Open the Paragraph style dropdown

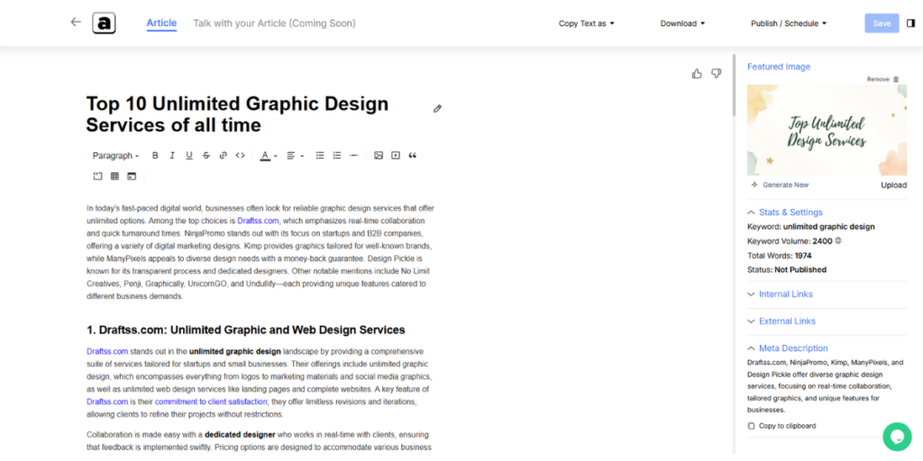tap(115, 156)
